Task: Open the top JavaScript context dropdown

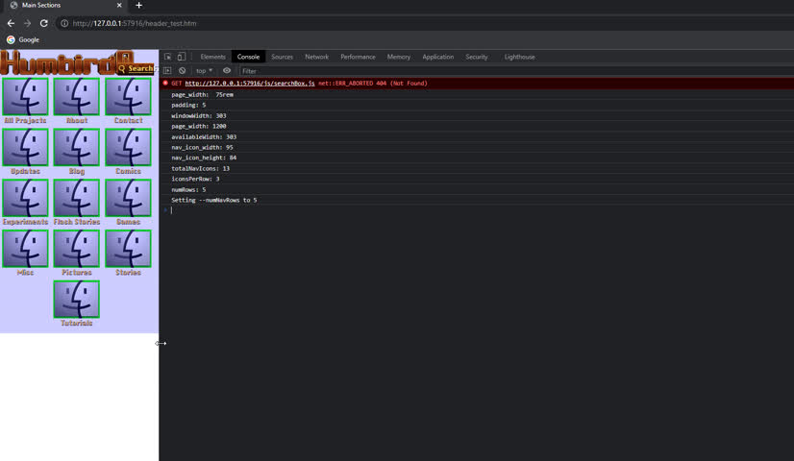Action: [x=204, y=71]
